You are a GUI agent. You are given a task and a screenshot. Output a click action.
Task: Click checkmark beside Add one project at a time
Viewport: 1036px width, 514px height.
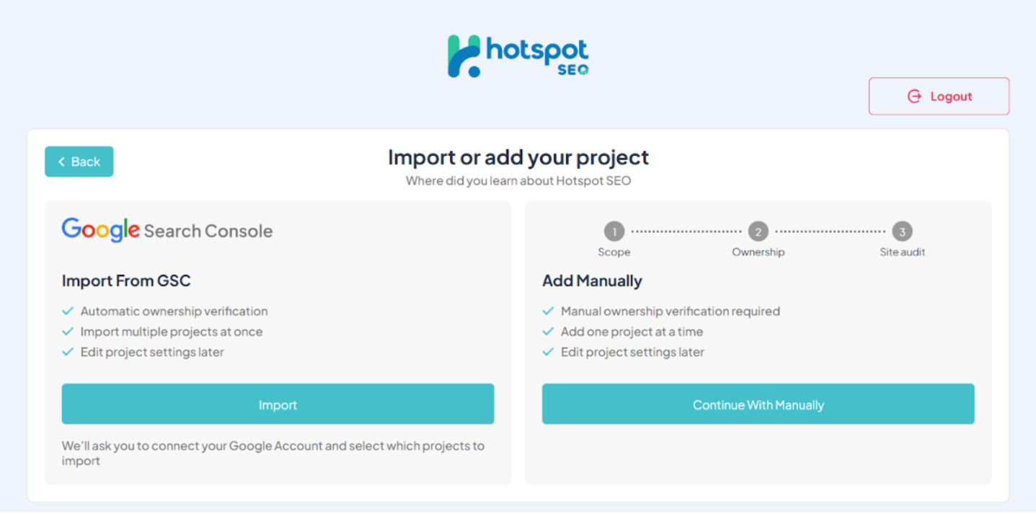(x=548, y=332)
